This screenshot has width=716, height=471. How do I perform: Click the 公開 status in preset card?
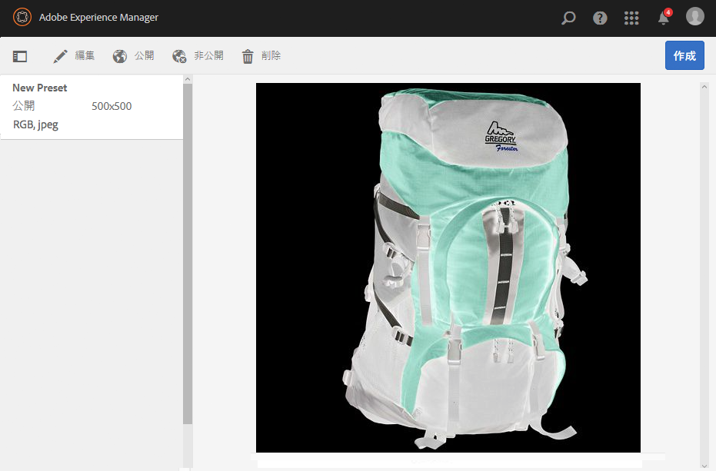pos(23,106)
